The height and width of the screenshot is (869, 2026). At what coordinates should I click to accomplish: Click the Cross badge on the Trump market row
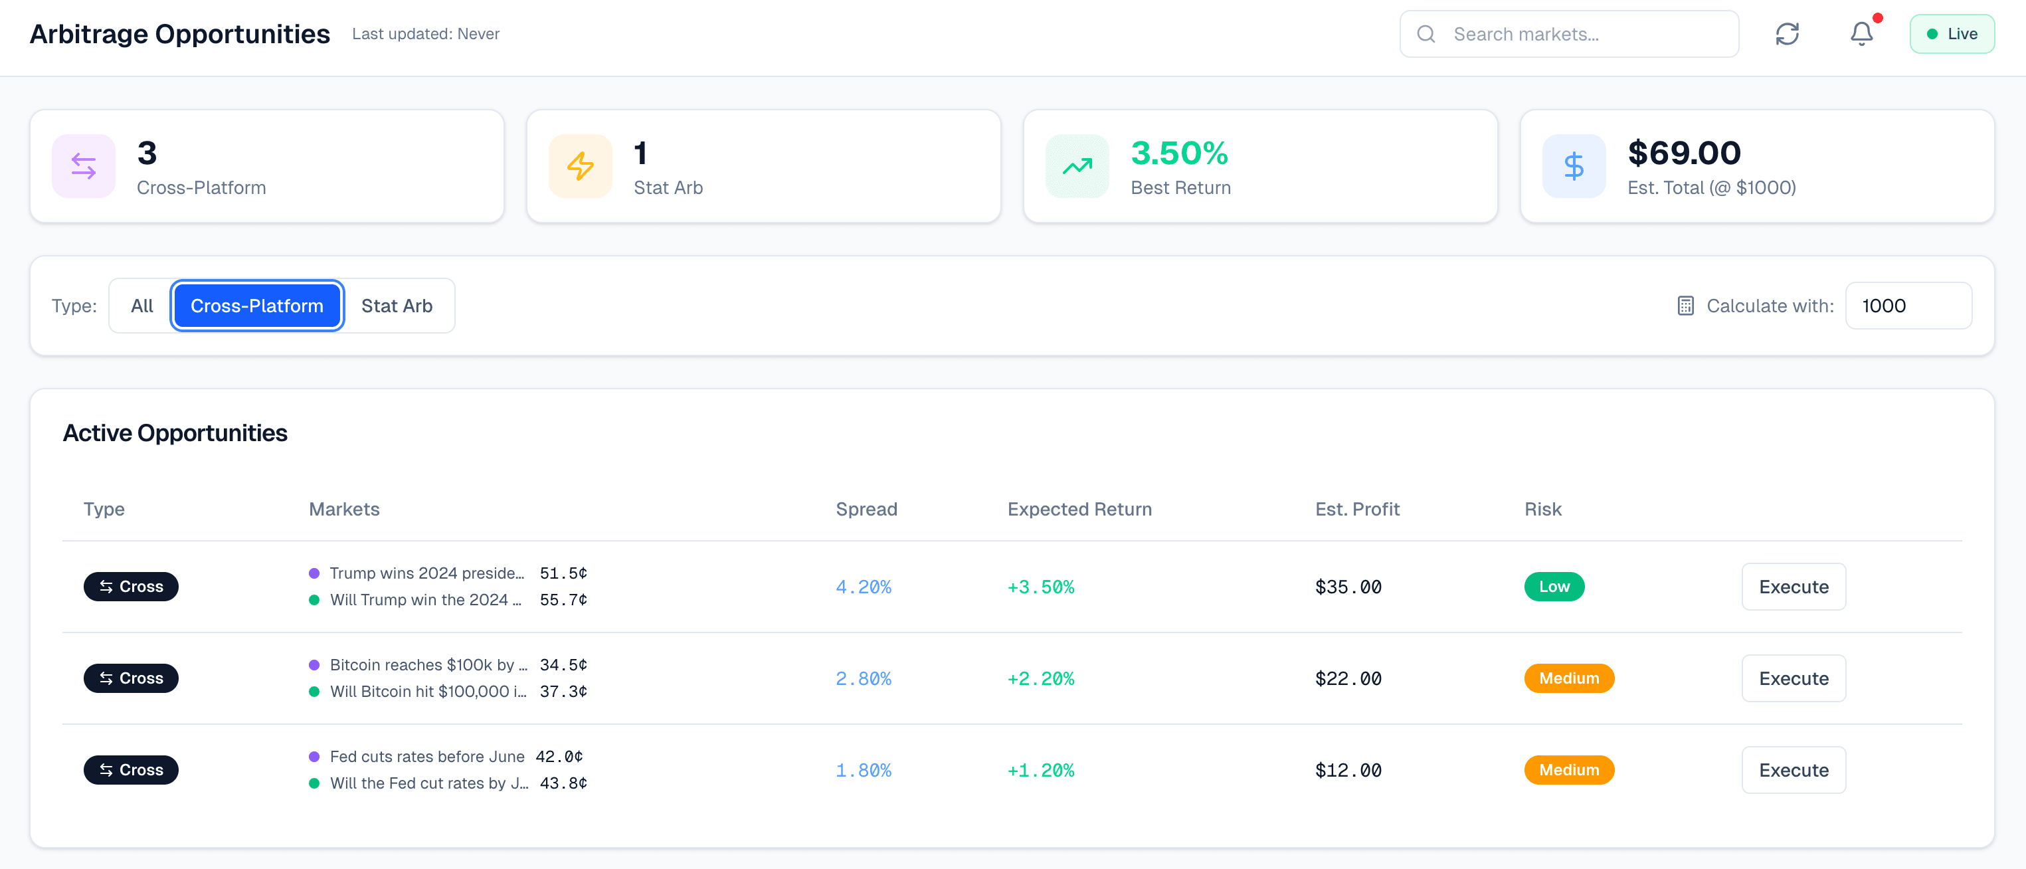tap(131, 586)
